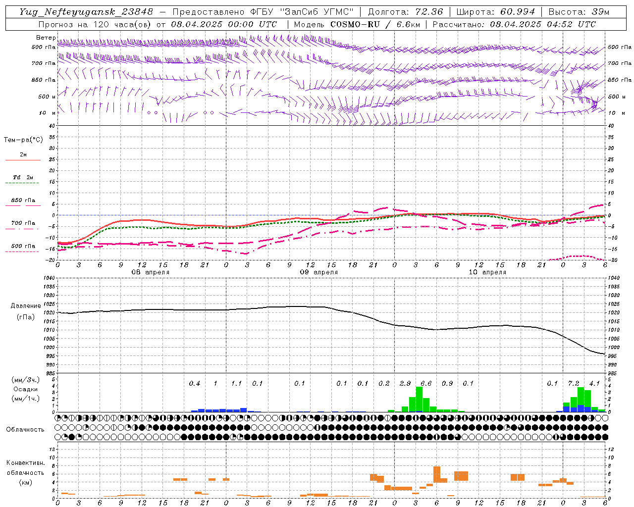Click the precipitation total '4.1'
This screenshot has height=507, width=634.
[x=594, y=383]
